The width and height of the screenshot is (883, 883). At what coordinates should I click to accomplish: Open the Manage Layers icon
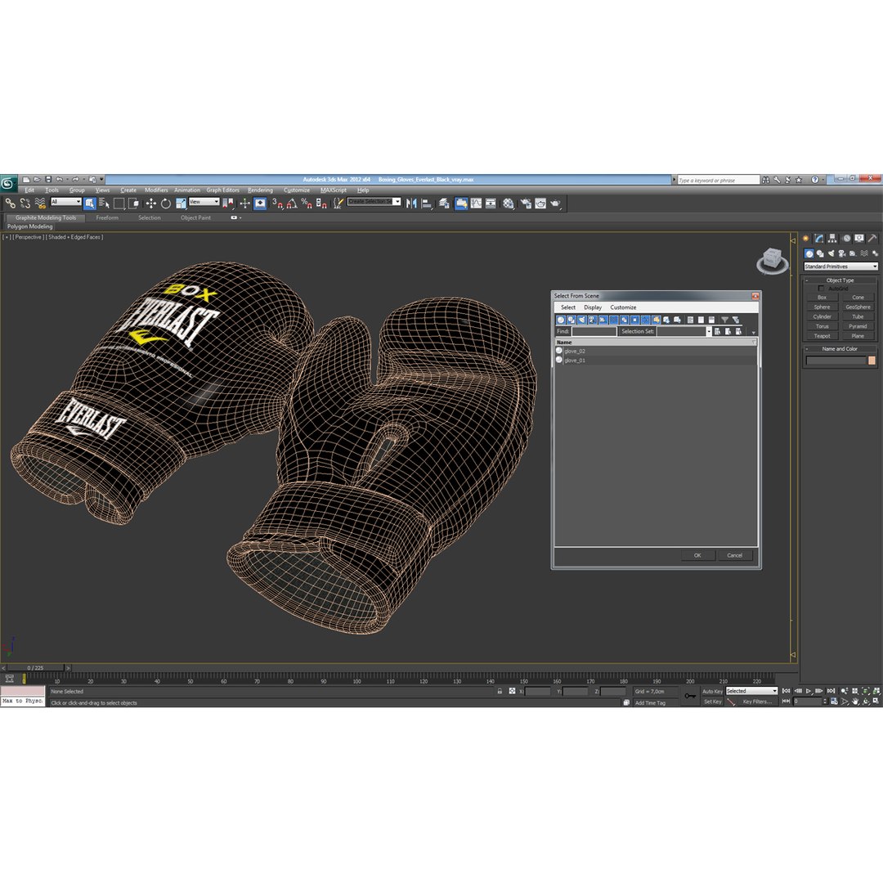coord(444,204)
